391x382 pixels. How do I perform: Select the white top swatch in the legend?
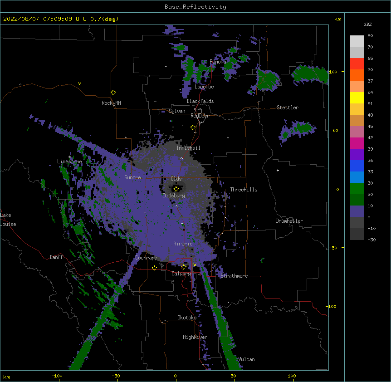pyautogui.click(x=357, y=41)
